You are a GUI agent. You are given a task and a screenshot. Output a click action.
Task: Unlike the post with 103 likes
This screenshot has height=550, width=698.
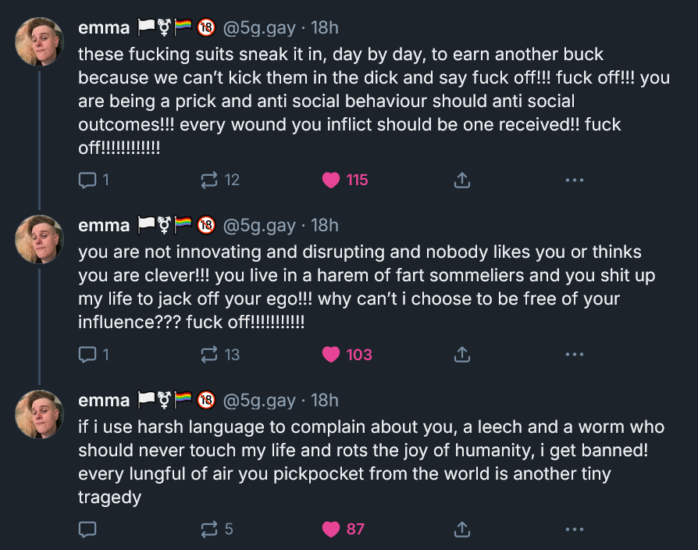(x=332, y=355)
